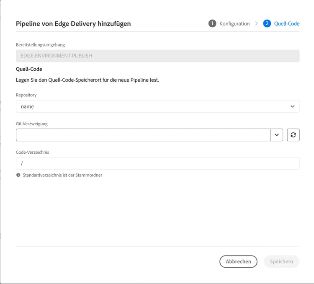Click the Speichern button
Viewport: 314px width, 284px height.
[281, 261]
